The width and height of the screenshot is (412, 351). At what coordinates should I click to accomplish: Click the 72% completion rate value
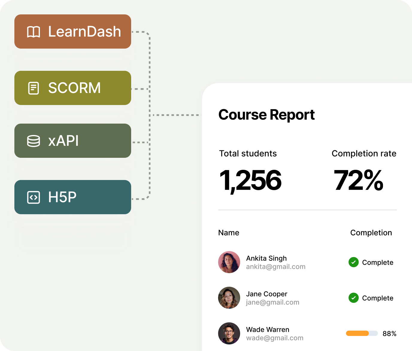tap(358, 180)
